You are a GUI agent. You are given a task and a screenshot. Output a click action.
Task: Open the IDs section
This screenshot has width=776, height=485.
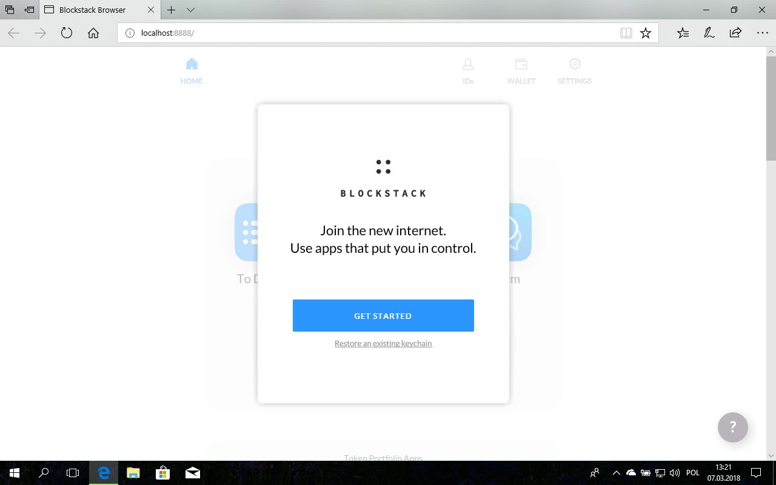point(468,71)
